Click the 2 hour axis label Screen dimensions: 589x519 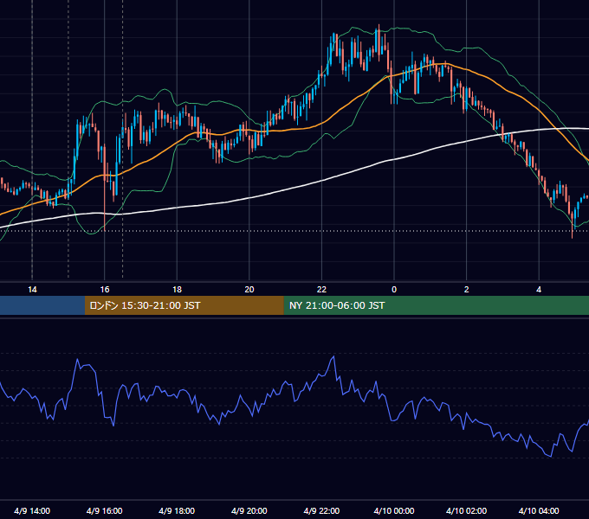pos(467,290)
